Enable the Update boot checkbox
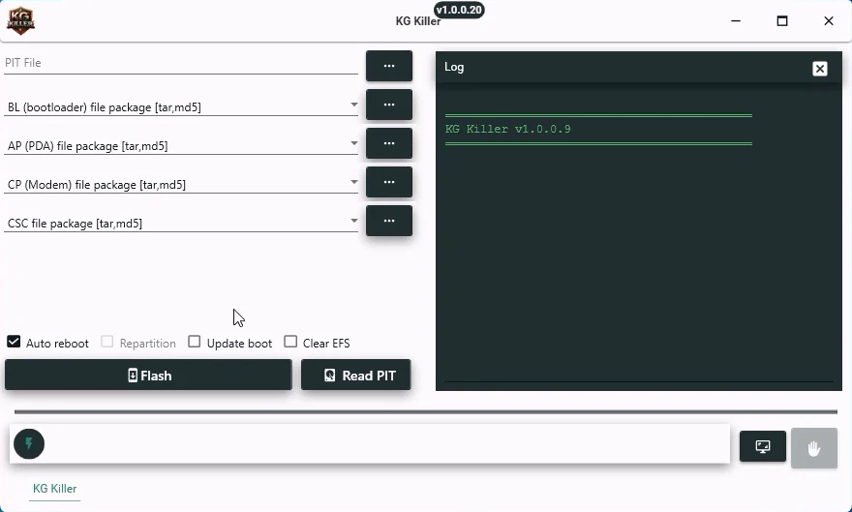 point(195,342)
